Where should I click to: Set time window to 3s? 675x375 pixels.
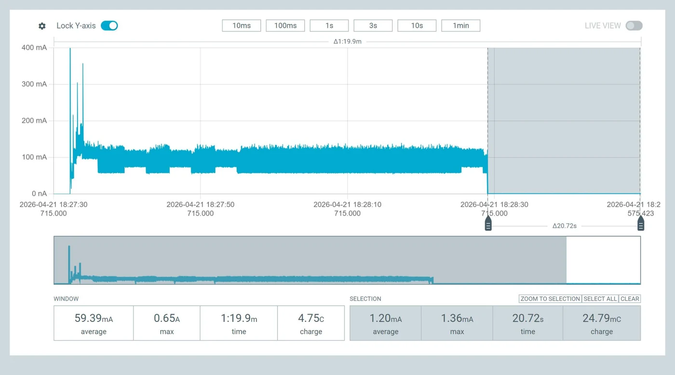(x=373, y=26)
